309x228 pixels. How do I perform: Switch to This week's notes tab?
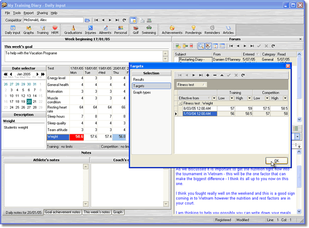point(97,212)
